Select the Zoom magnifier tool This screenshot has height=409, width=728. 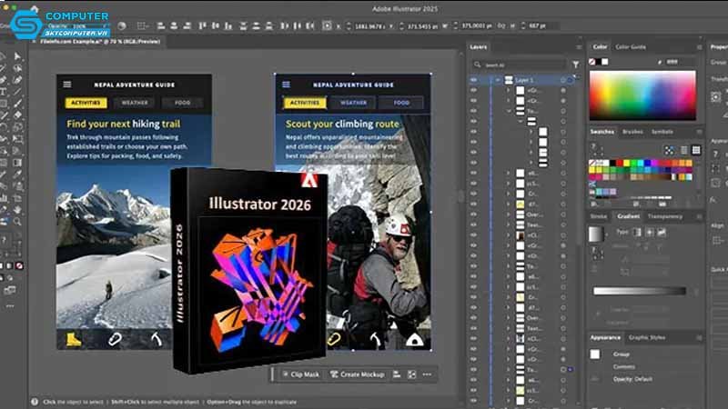(17, 222)
